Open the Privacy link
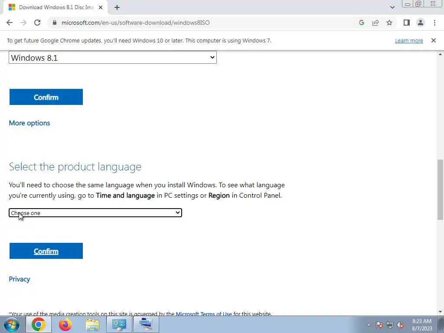This screenshot has width=444, height=333. pyautogui.click(x=19, y=279)
